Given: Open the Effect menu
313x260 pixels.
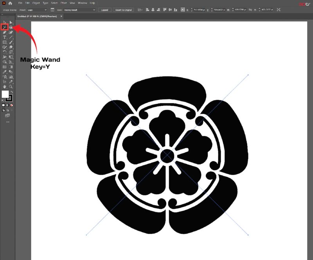Looking at the screenshot, I should [x=63, y=3].
